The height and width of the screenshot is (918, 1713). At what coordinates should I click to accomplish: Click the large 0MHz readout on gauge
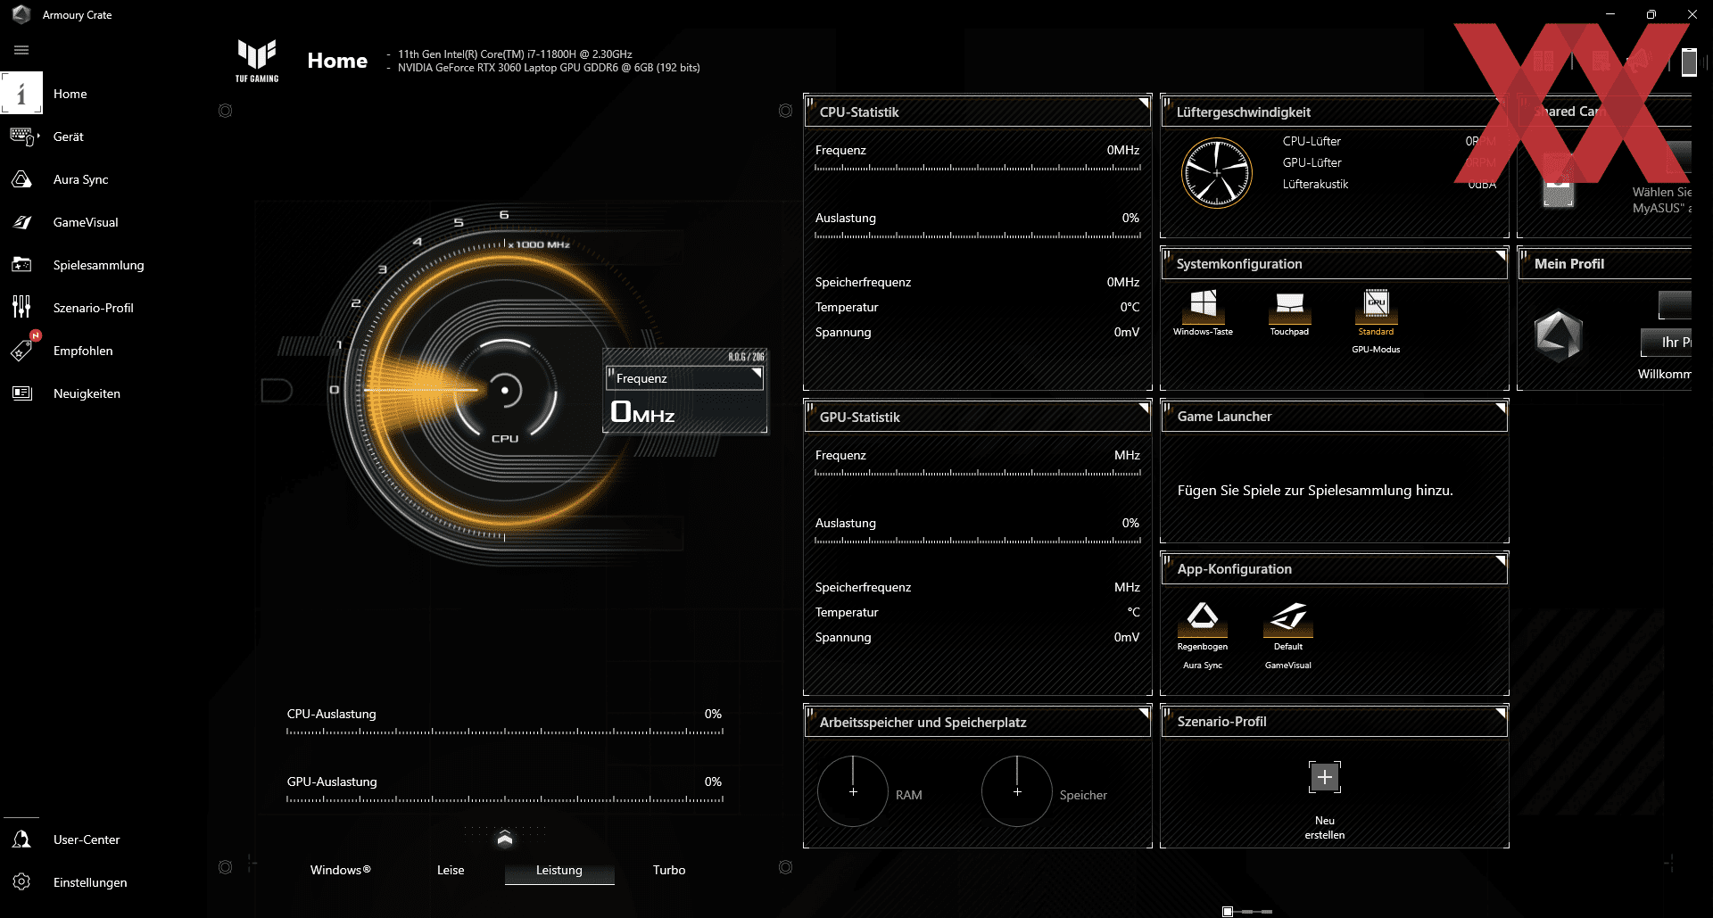coord(642,412)
